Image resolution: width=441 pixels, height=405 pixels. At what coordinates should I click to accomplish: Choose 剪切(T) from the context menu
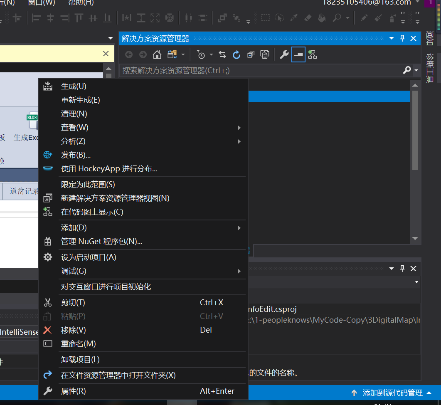coord(143,303)
